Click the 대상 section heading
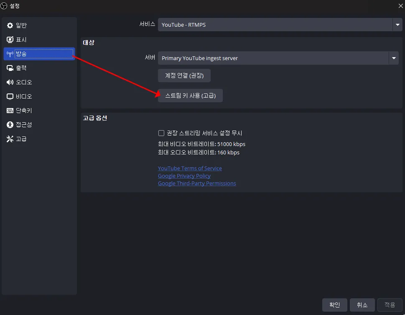 click(89, 43)
